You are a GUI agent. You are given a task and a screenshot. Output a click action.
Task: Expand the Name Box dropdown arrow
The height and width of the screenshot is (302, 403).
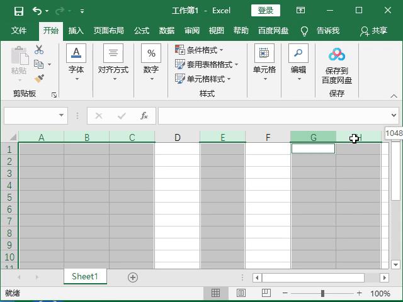[x=62, y=116]
